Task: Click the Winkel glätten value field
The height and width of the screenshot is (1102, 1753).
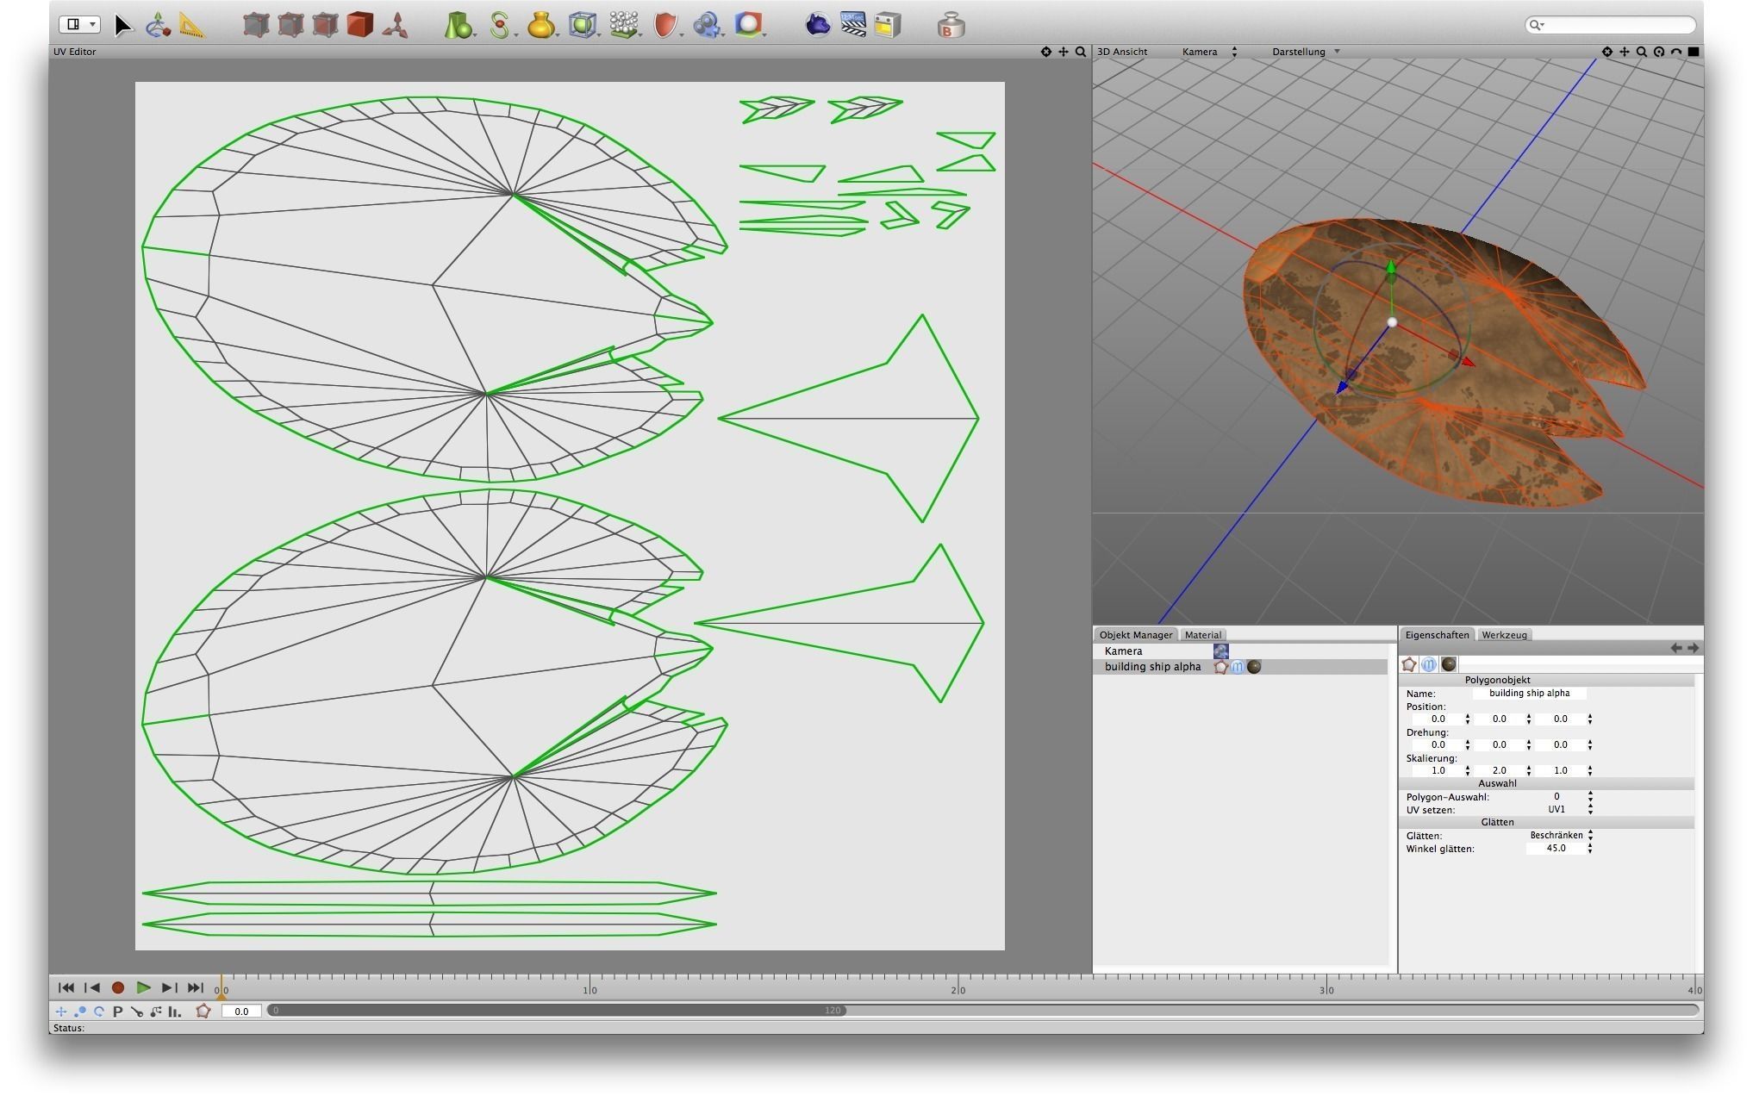Action: tap(1556, 849)
